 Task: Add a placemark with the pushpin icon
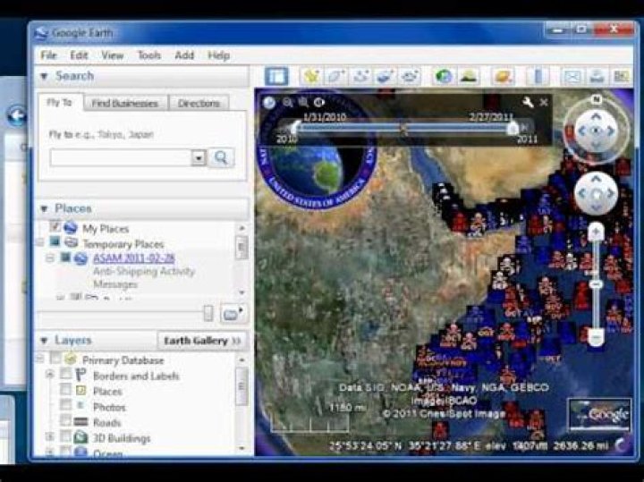click(312, 76)
